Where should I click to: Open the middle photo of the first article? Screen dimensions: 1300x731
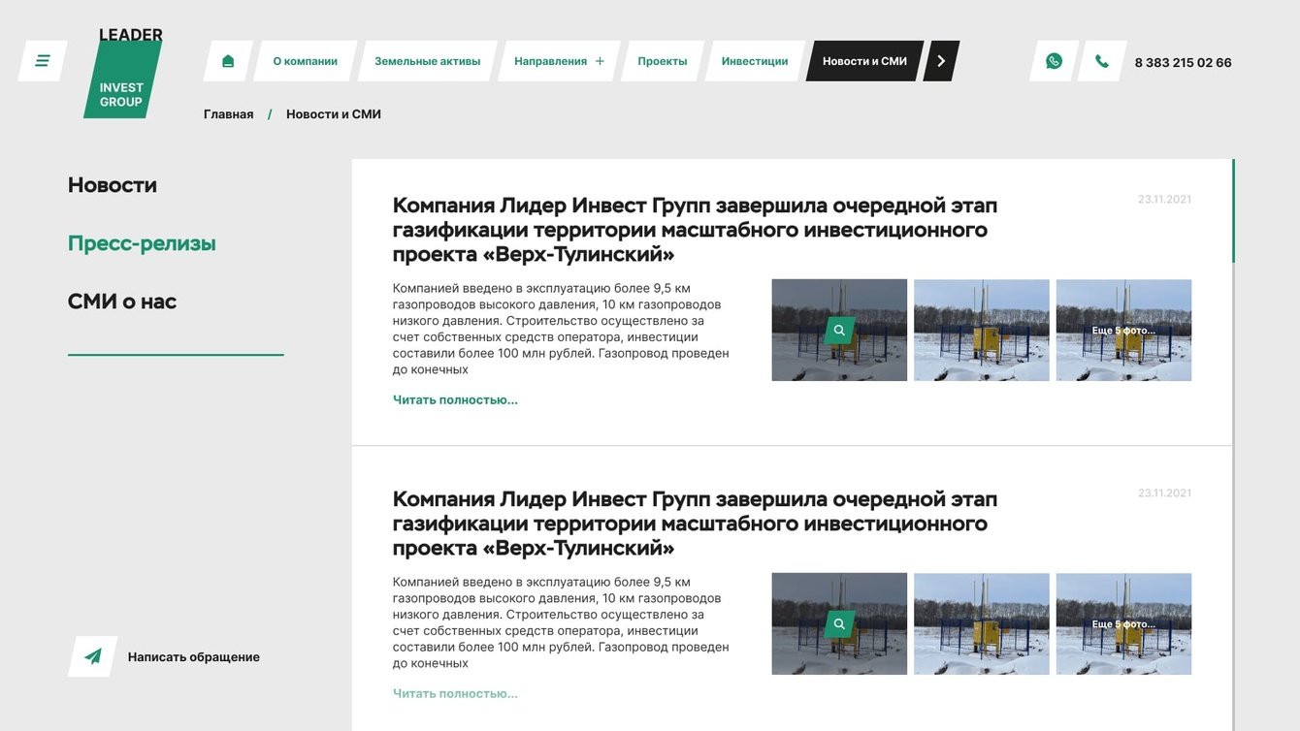(x=982, y=331)
